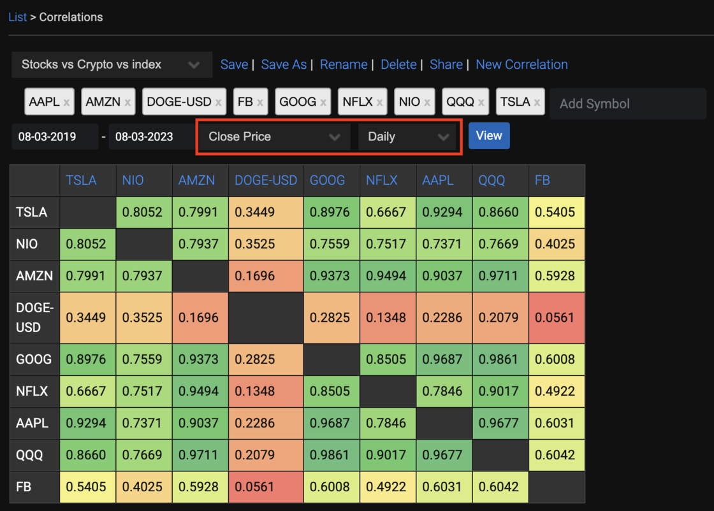Viewport: 714px width, 511px height.
Task: Click cell 0.9017 in the NFLX row
Action: pos(500,391)
